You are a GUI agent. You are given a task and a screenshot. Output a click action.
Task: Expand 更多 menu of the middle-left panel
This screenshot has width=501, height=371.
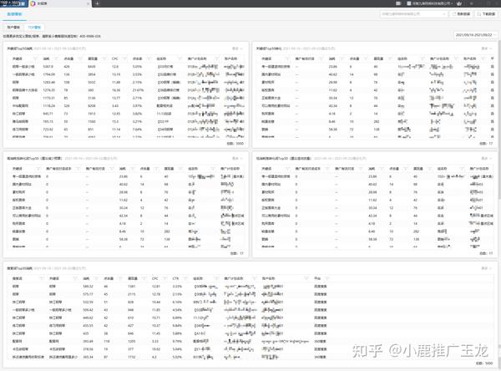pyautogui.click(x=237, y=158)
